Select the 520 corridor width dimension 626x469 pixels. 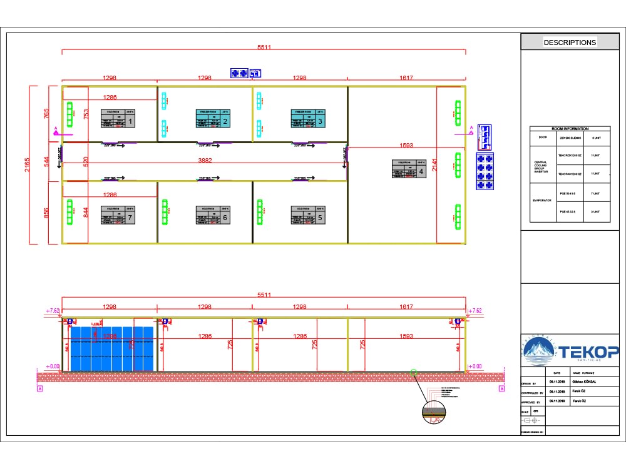(86, 161)
